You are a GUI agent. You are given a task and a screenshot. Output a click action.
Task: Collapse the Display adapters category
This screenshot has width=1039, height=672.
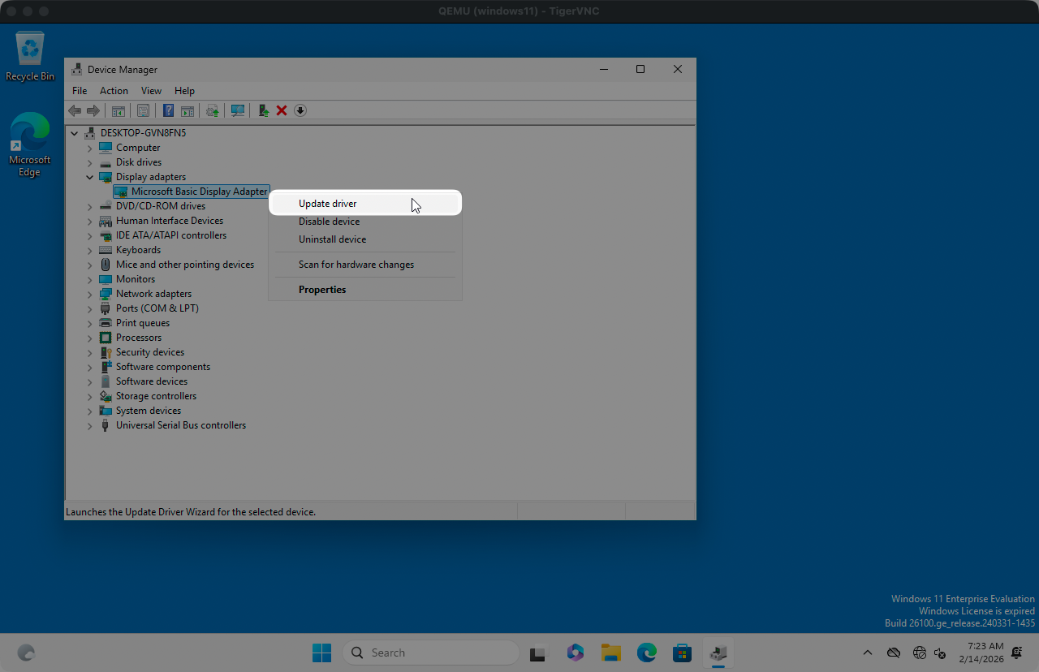(x=90, y=177)
